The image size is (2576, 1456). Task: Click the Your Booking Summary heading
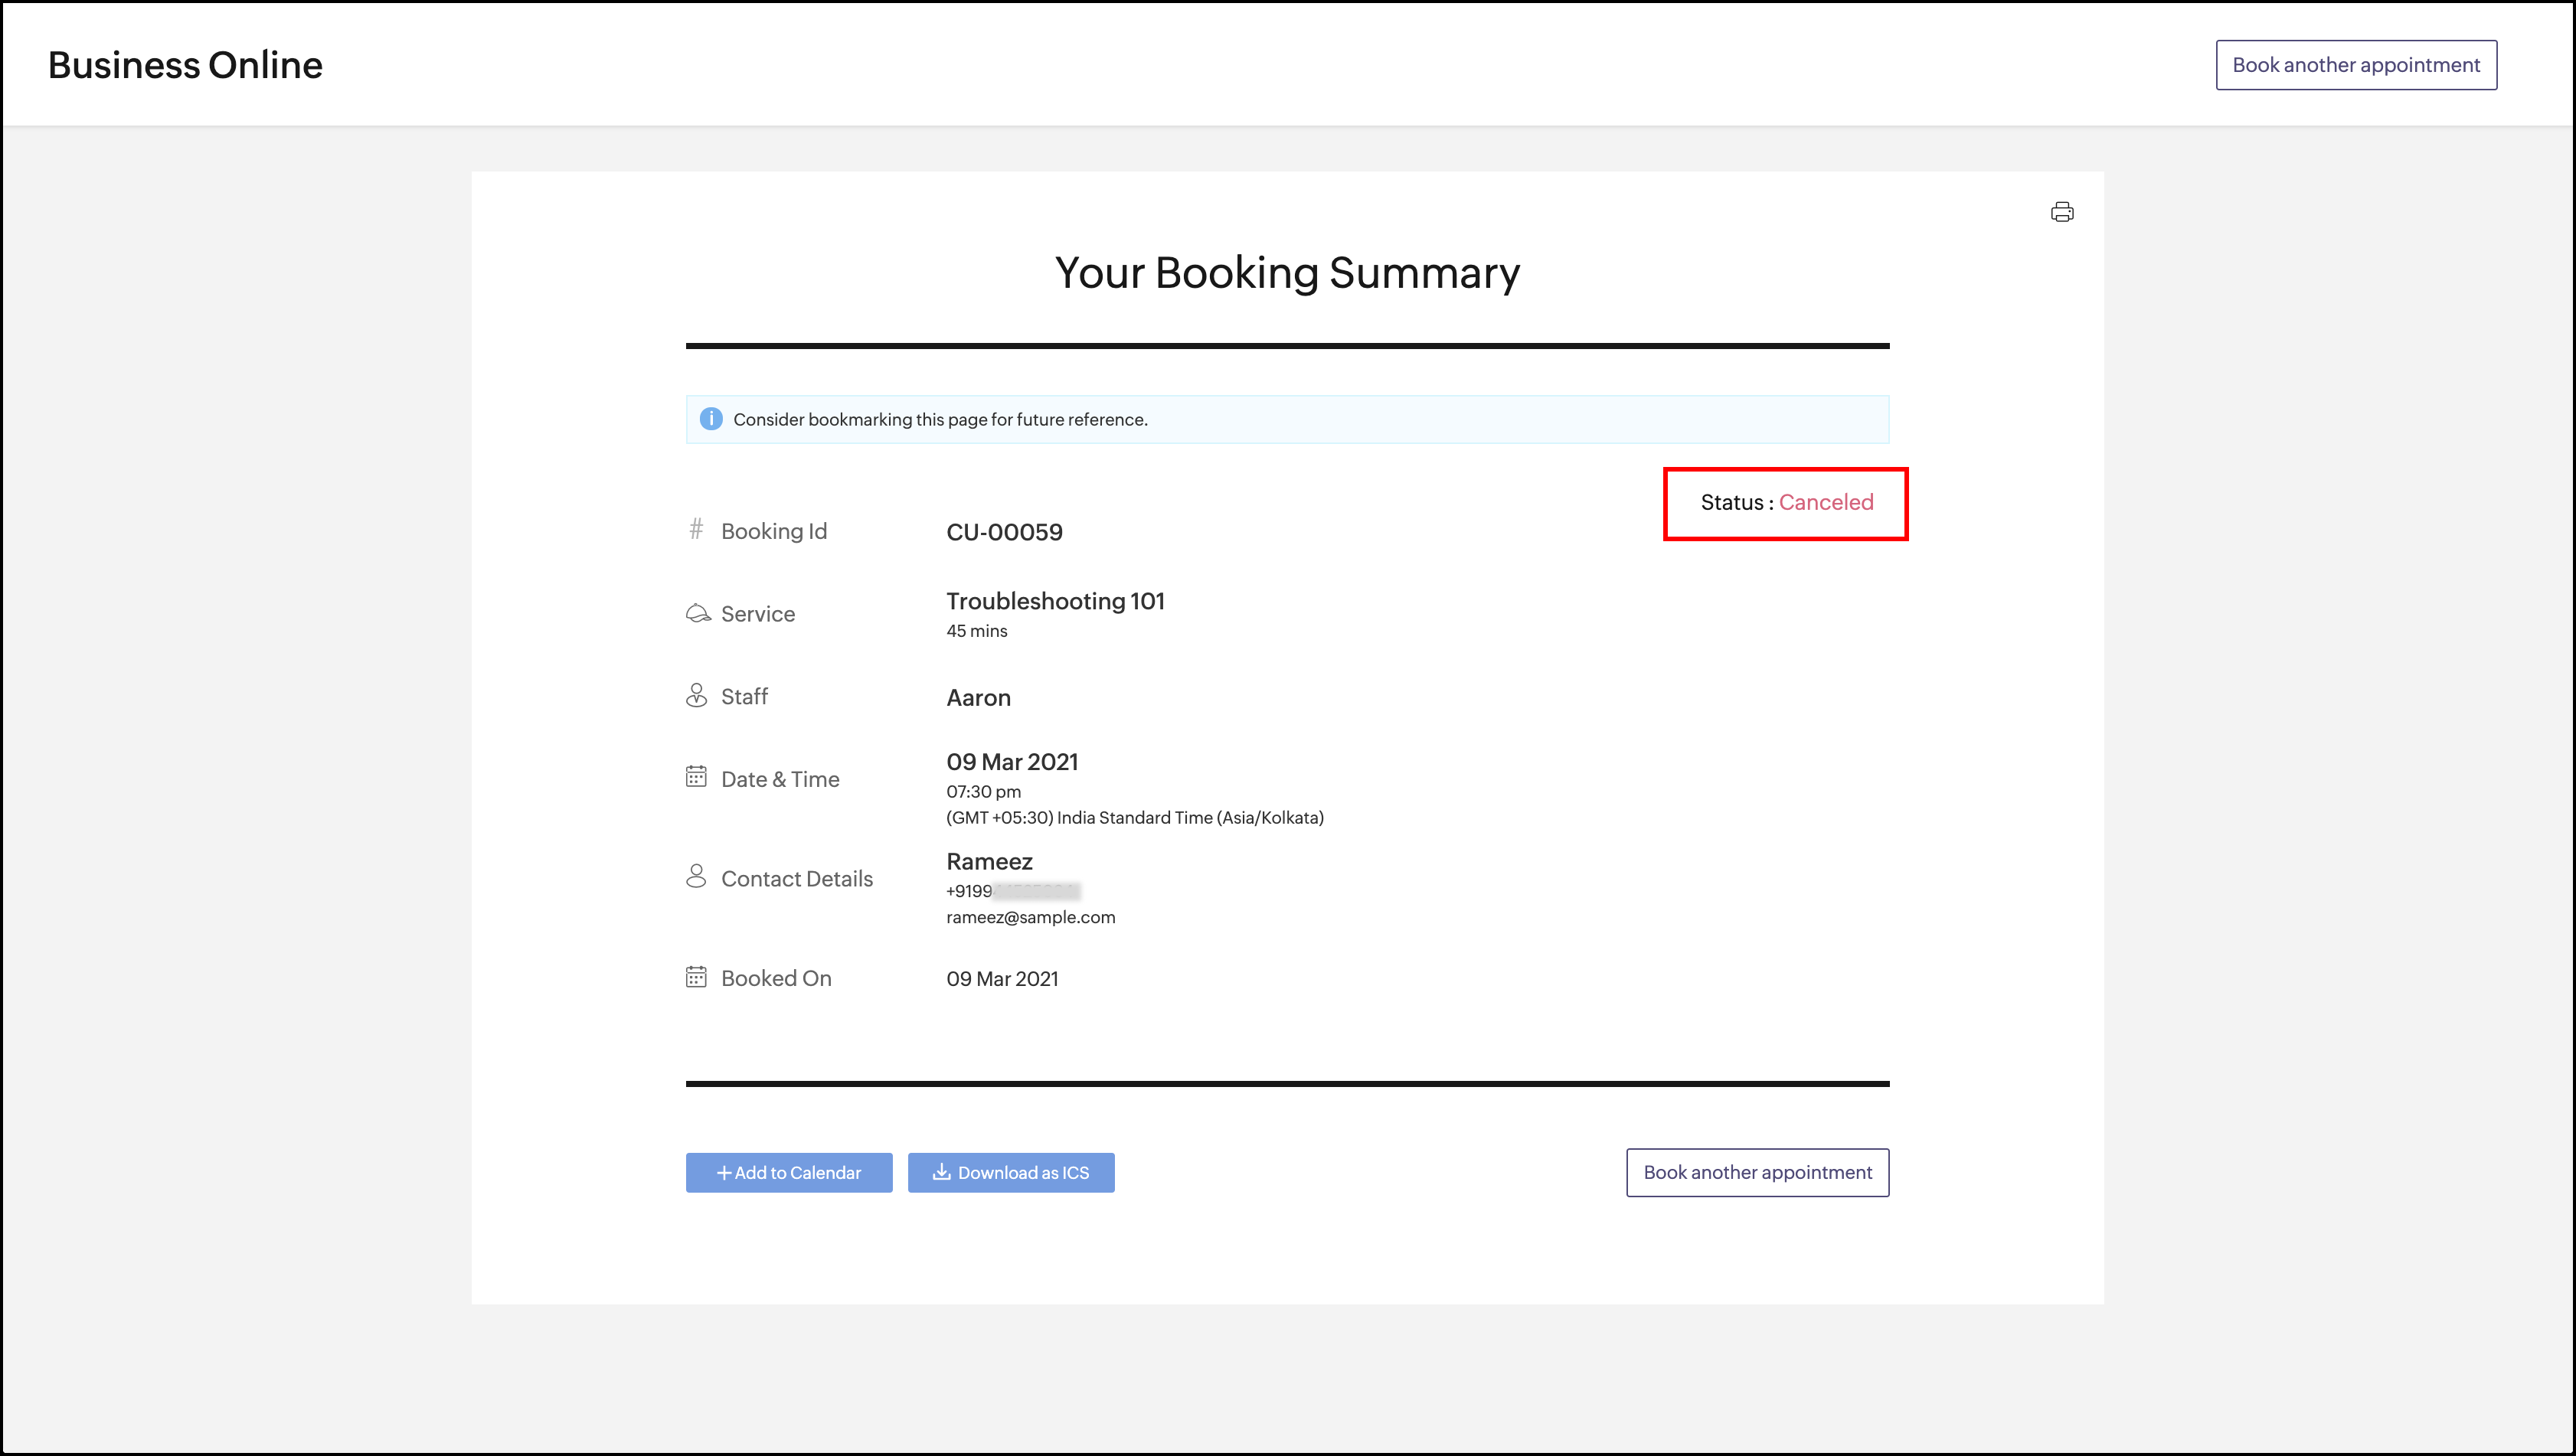click(x=1287, y=272)
